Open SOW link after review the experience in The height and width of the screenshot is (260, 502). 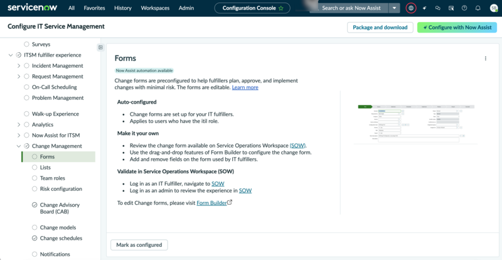[x=245, y=190]
